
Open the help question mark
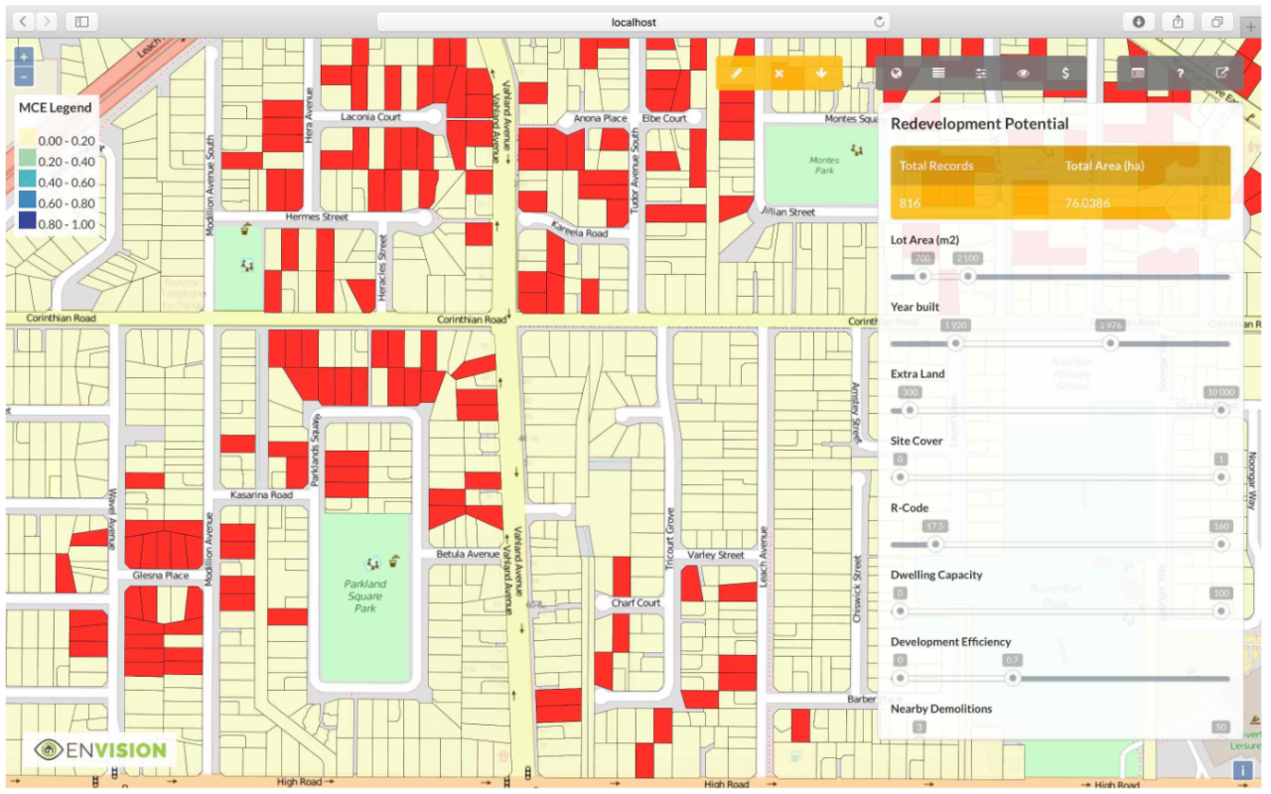(x=1180, y=71)
